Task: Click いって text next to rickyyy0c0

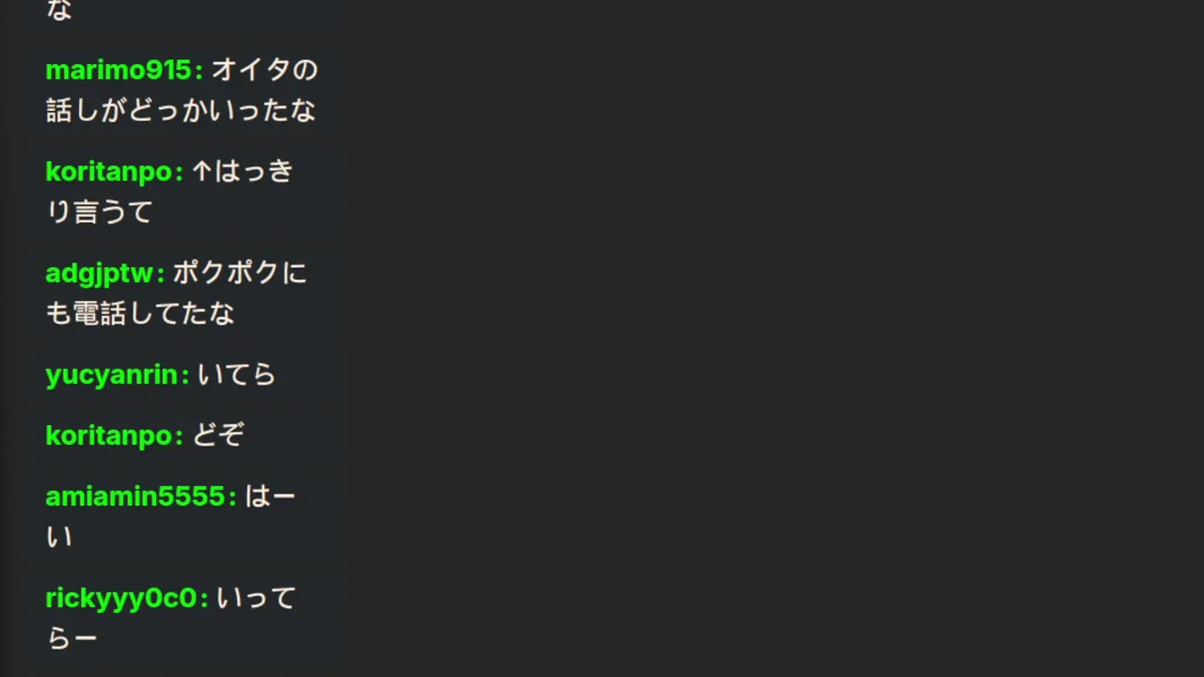Action: coord(256,598)
